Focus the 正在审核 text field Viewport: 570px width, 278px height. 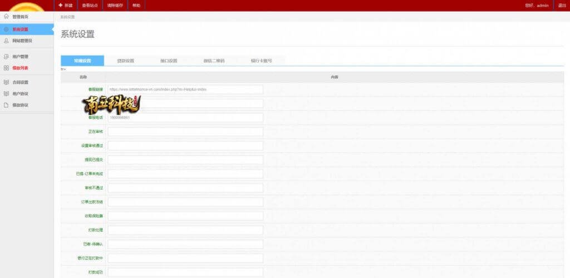tap(185, 132)
